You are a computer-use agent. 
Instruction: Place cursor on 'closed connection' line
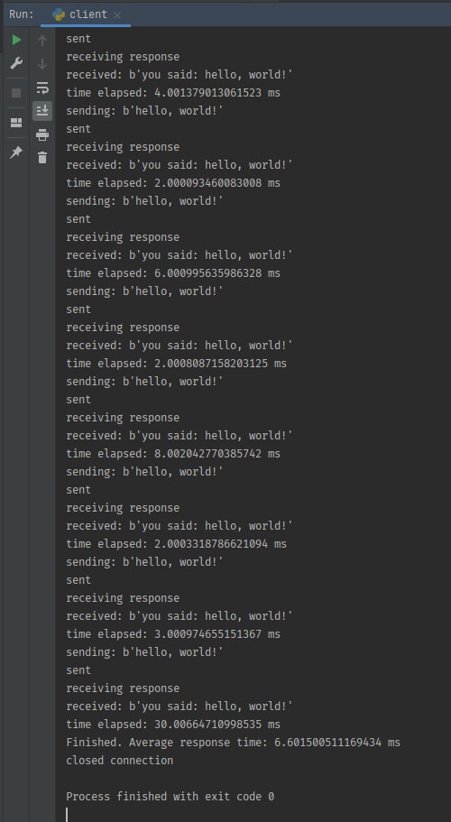[x=119, y=760]
